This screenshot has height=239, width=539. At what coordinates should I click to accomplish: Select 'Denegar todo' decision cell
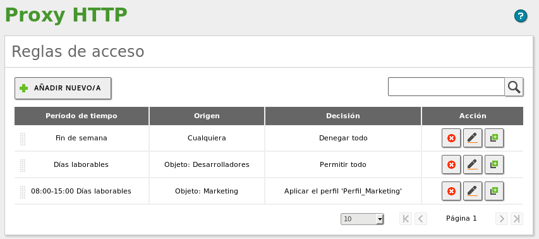[x=342, y=138]
